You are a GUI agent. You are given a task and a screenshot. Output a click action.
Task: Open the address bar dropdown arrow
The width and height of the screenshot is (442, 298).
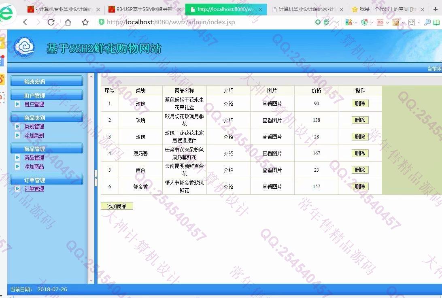tap(337, 22)
